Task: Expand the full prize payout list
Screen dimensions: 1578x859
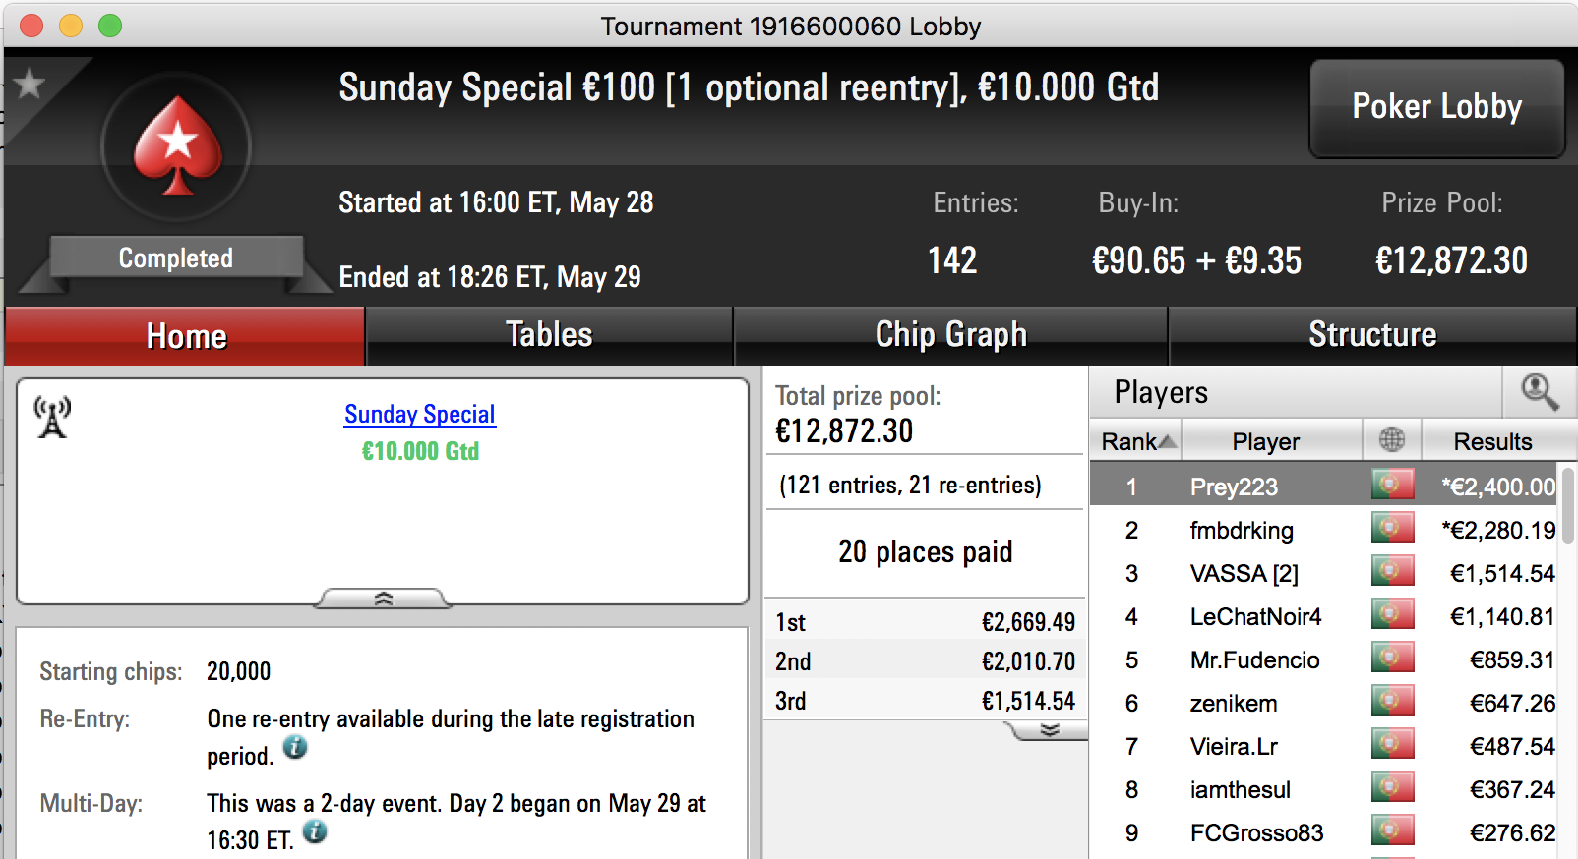Action: tap(1049, 730)
